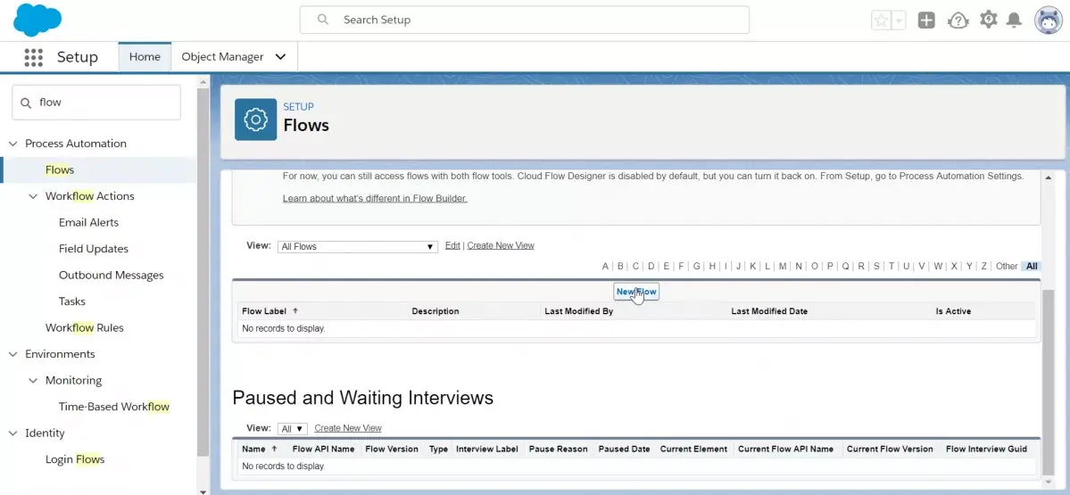Click the Flows panel scroll-up arrow

click(1049, 177)
